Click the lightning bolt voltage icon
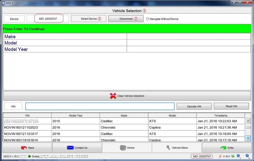 (x=220, y=157)
